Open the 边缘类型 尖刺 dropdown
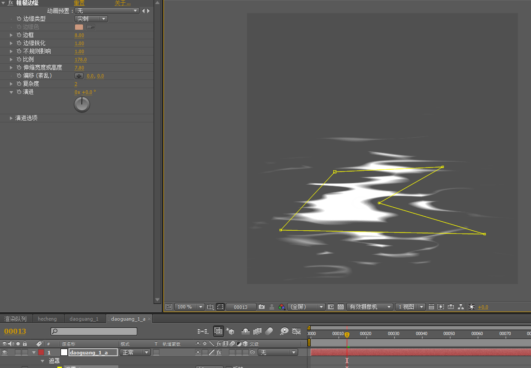This screenshot has height=368, width=531. [91, 19]
